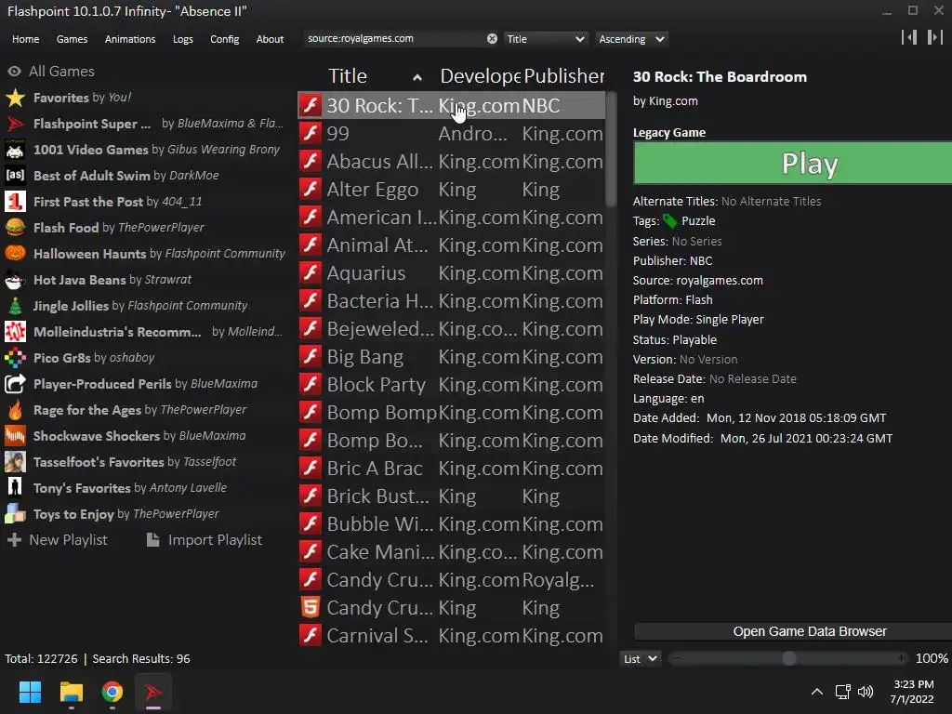
Task: Click the Molleindustria's Recommendations playlist icon
Action: point(15,332)
